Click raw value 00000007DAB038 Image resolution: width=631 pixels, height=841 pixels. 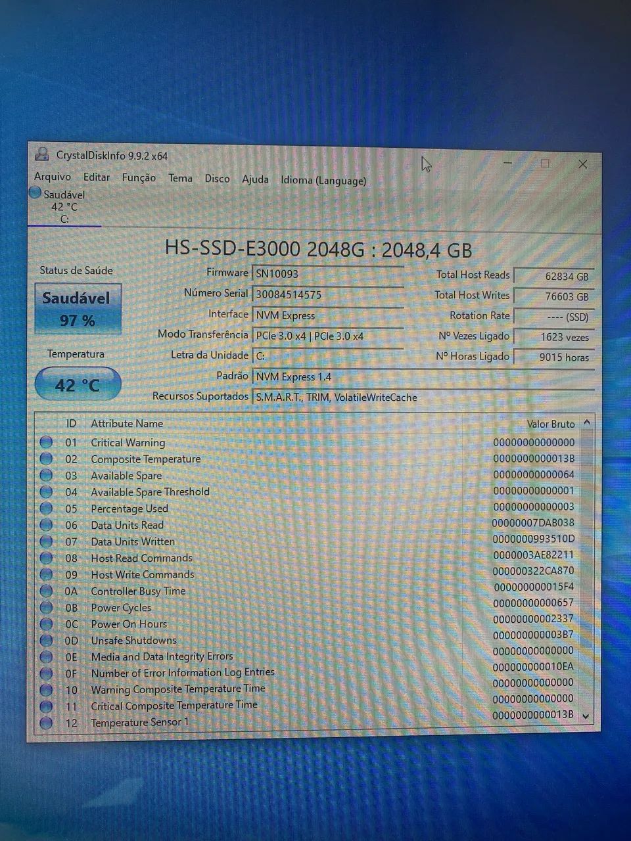tap(533, 523)
